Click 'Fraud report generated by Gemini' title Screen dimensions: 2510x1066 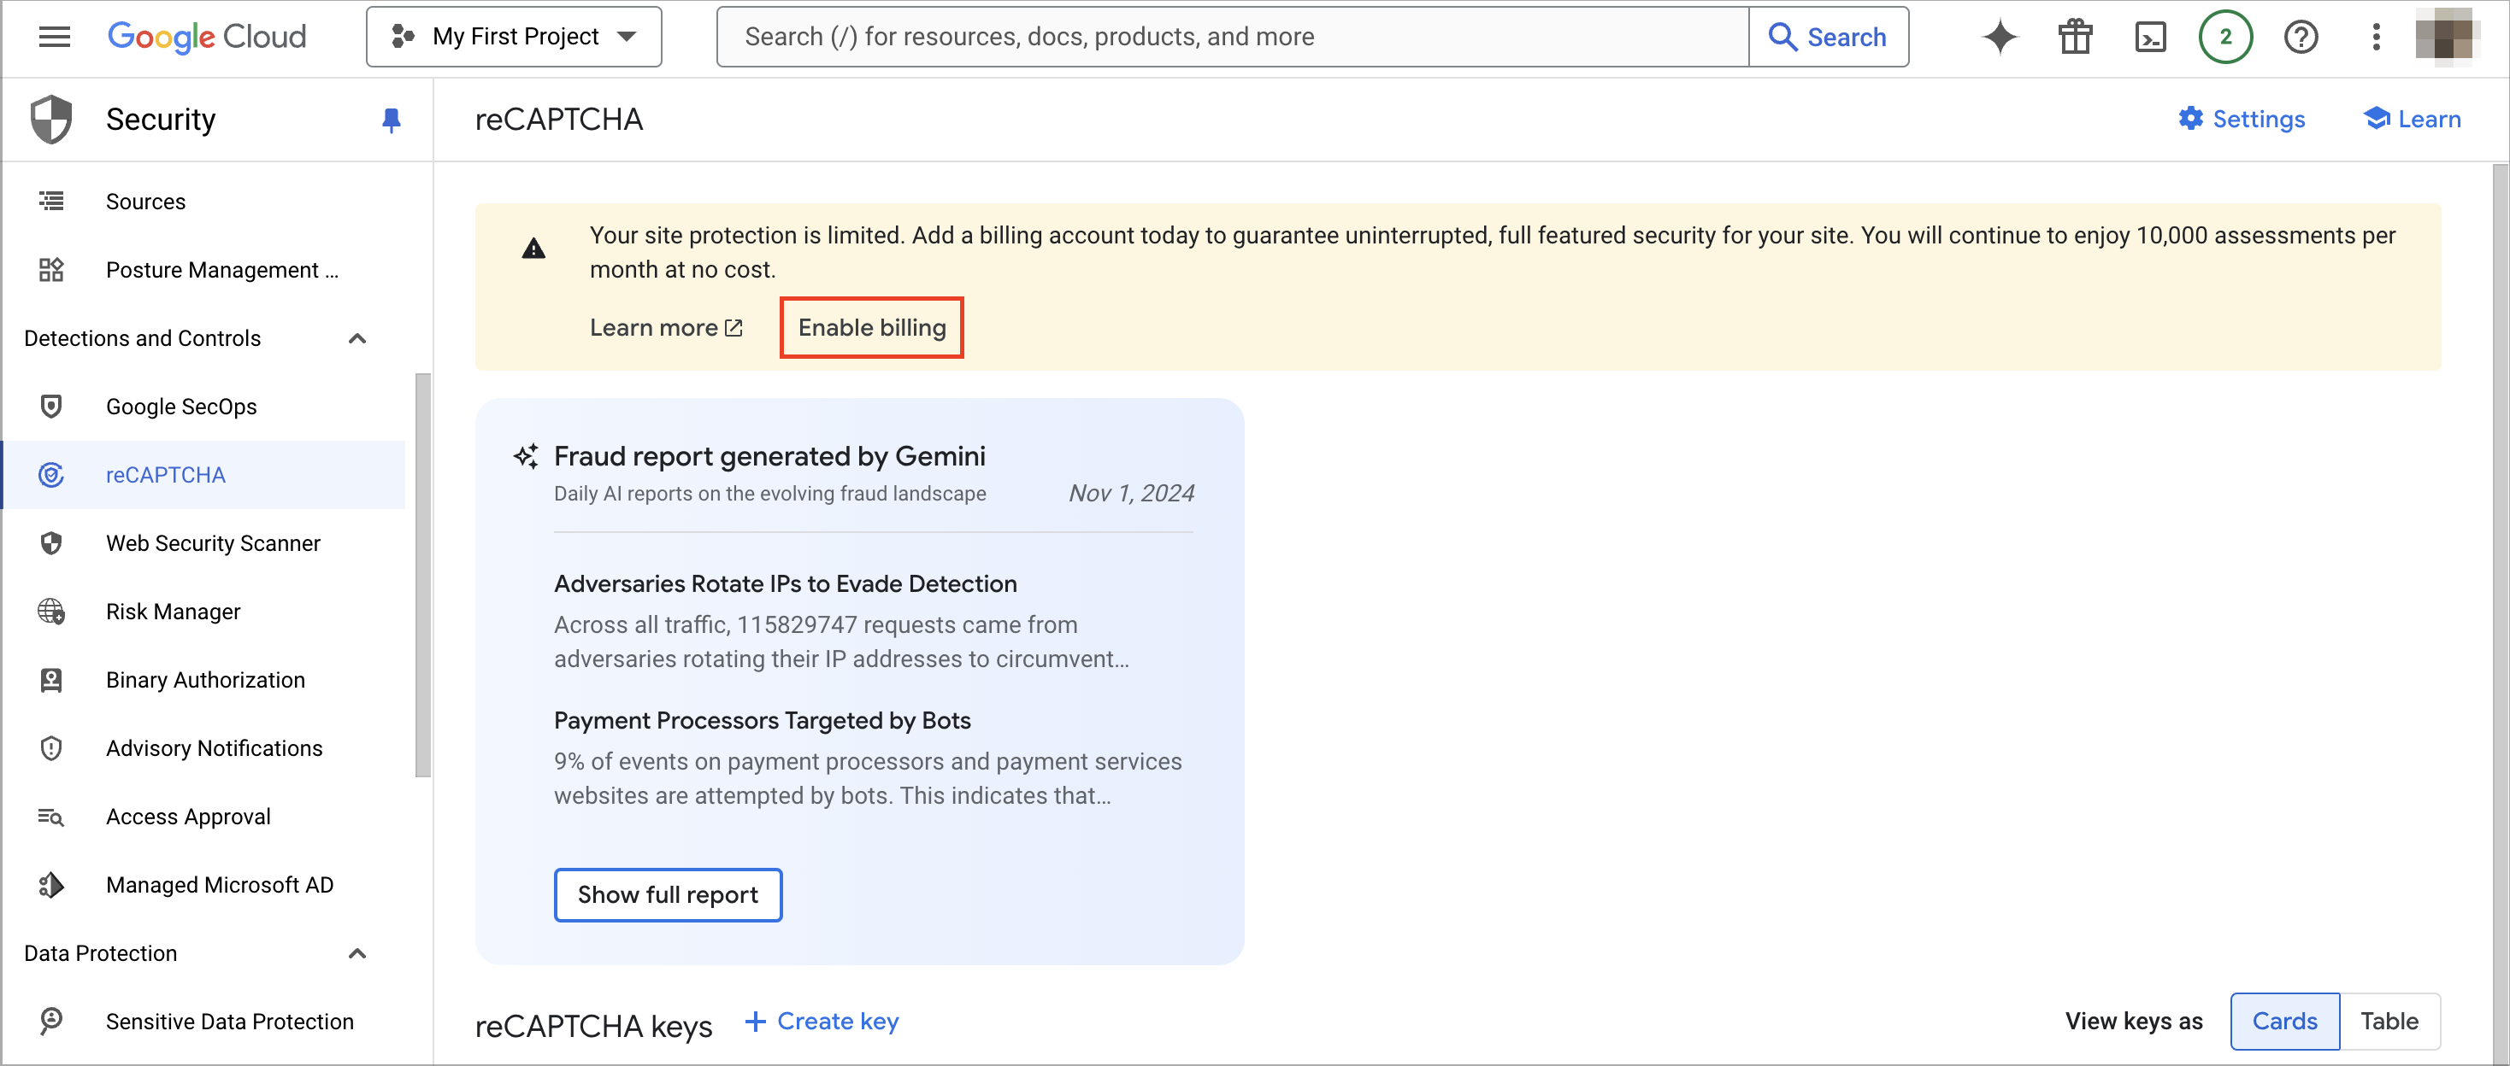(769, 455)
